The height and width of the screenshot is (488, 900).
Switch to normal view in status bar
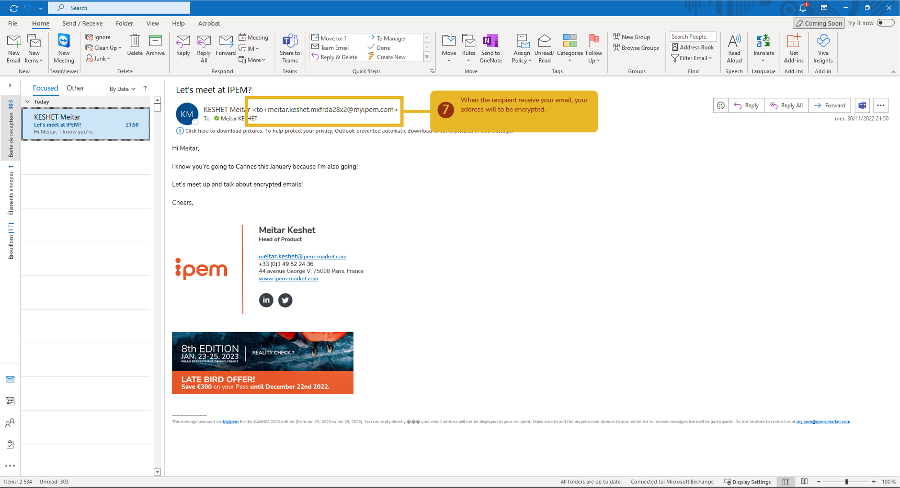[x=786, y=482]
